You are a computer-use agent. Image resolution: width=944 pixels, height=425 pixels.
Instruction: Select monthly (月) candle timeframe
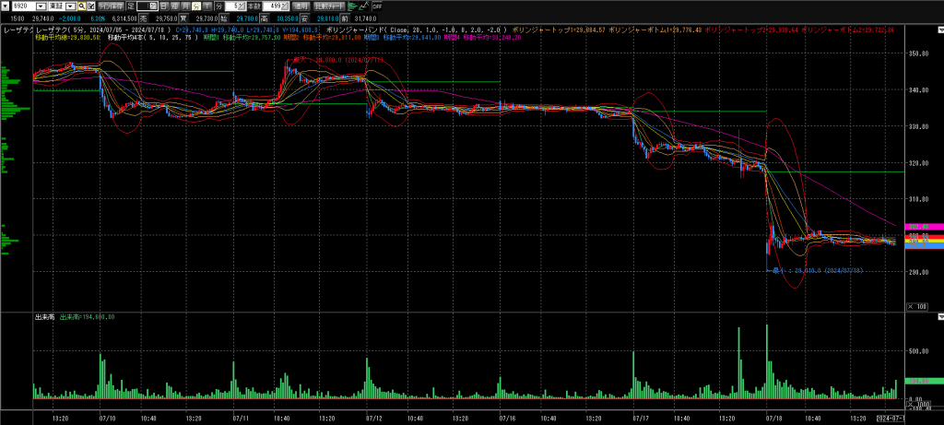coord(185,6)
